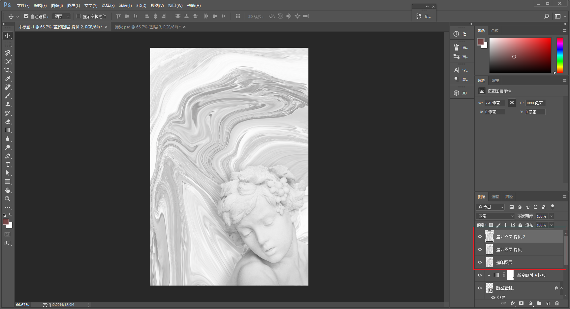Click the delete layer trash icon
Viewport: 570px width, 309px height.
557,303
